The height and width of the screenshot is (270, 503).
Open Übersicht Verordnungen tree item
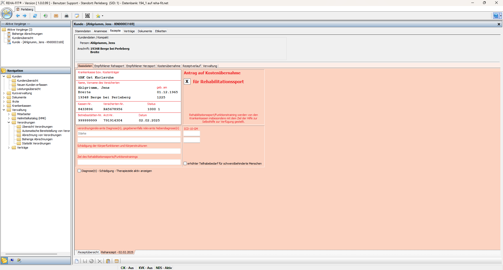[x=37, y=127]
